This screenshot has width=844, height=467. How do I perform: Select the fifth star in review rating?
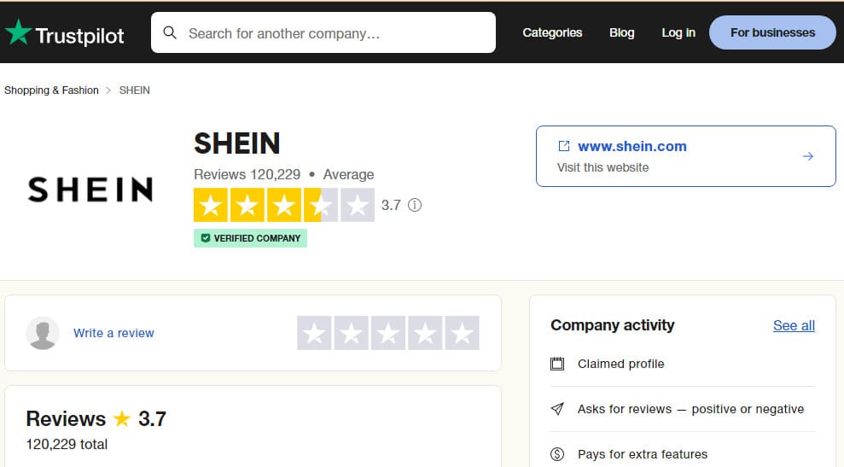pos(462,333)
